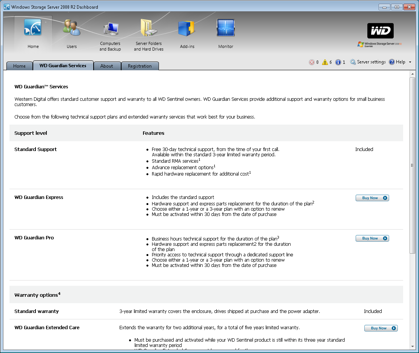Buy Now for WD Guardian Express
The image size is (419, 353).
point(372,198)
